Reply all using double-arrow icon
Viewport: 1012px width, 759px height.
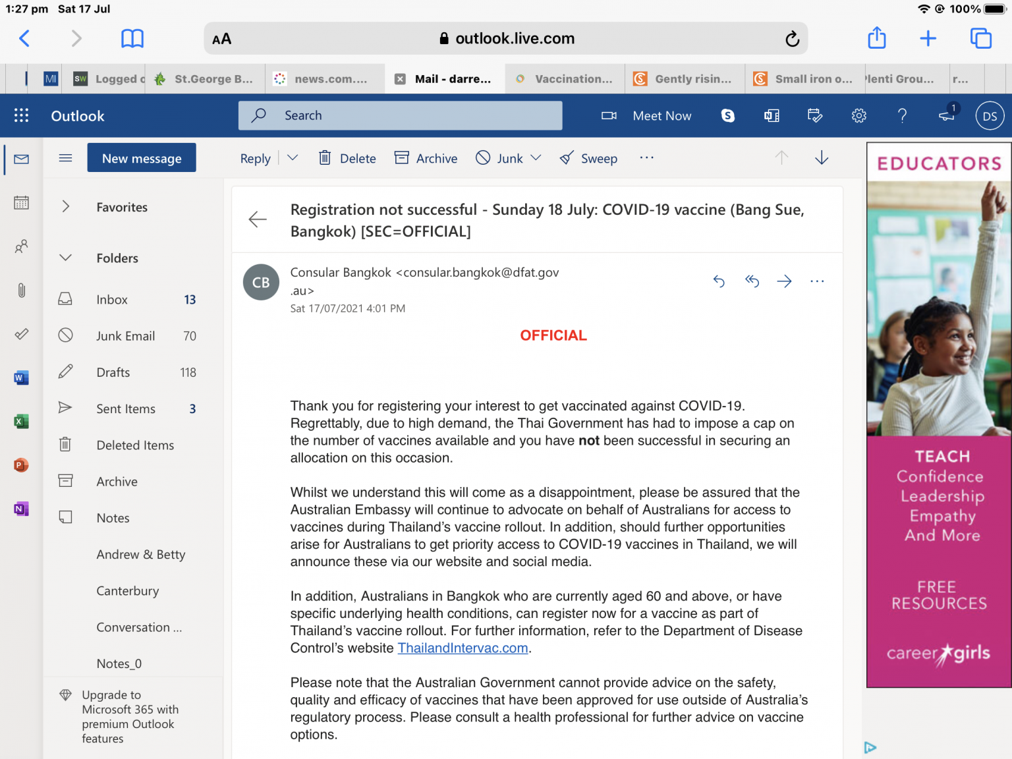[752, 281]
